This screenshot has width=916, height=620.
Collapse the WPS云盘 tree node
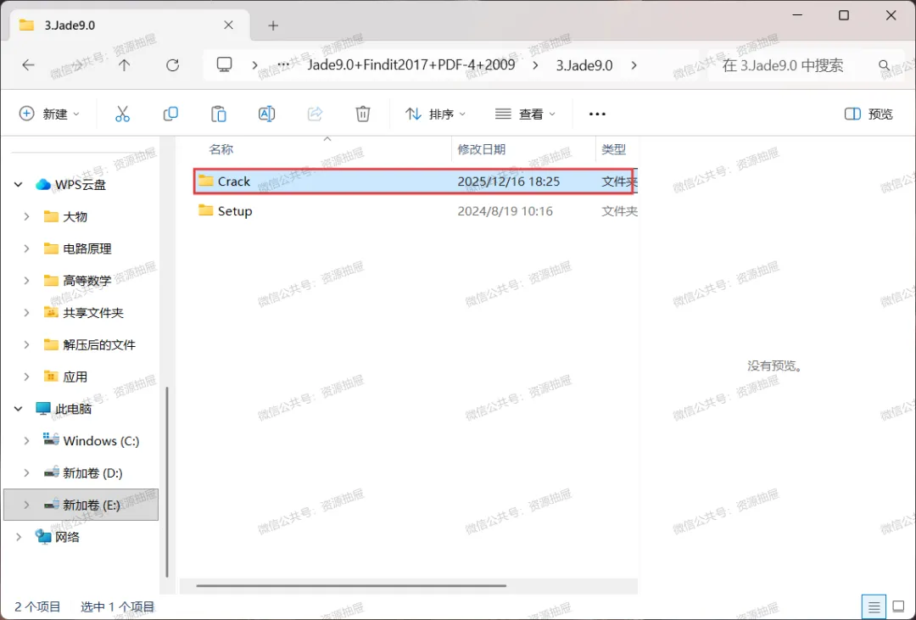(x=19, y=185)
